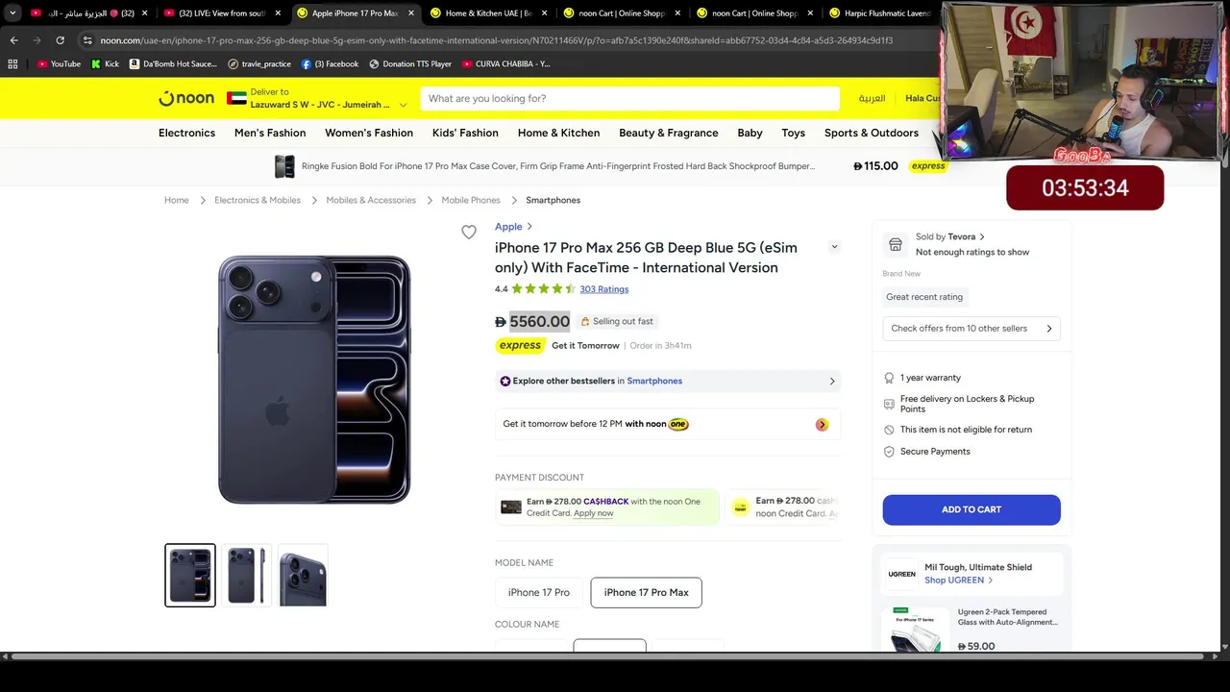Viewport: 1230px width, 692px height.
Task: Switch the site language to العربية
Action: (872, 98)
